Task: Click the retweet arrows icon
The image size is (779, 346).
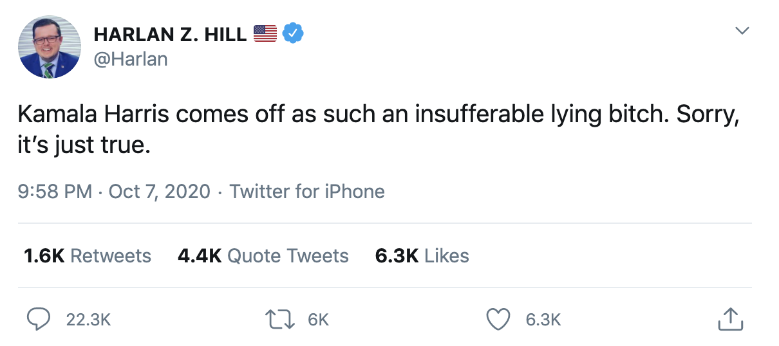Action: (281, 319)
